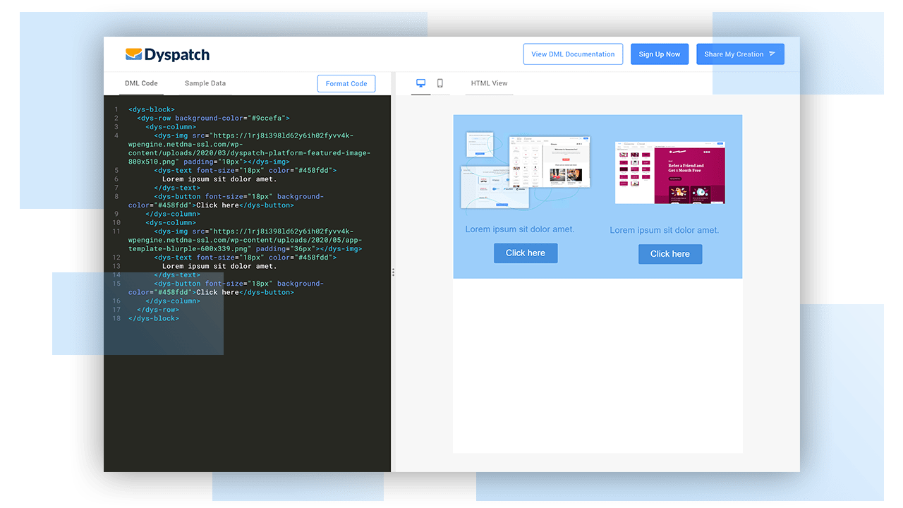Open View DML Documentation
Image resolution: width=903 pixels, height=508 pixels.
click(x=573, y=54)
